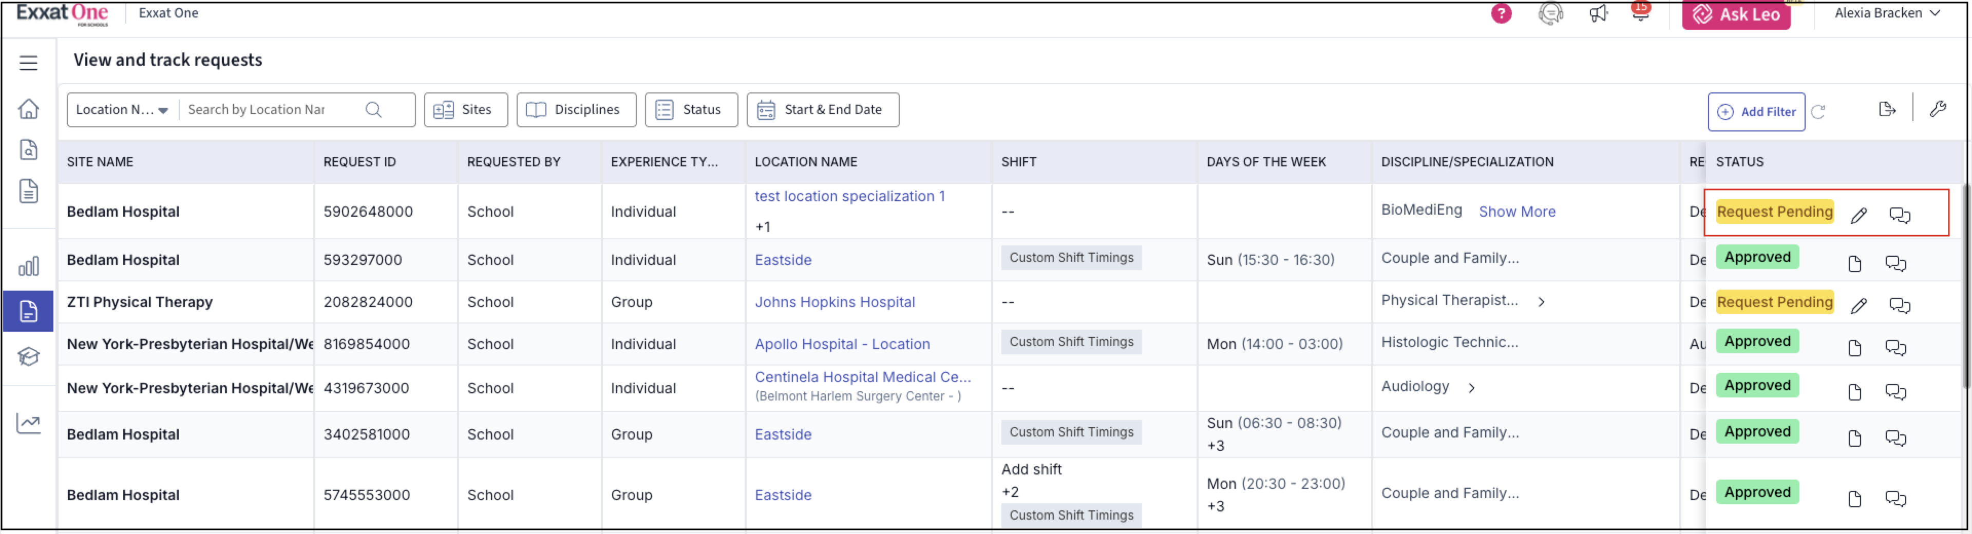Edit request 5902648000 with pencil icon
The image size is (1972, 534).
click(1858, 216)
